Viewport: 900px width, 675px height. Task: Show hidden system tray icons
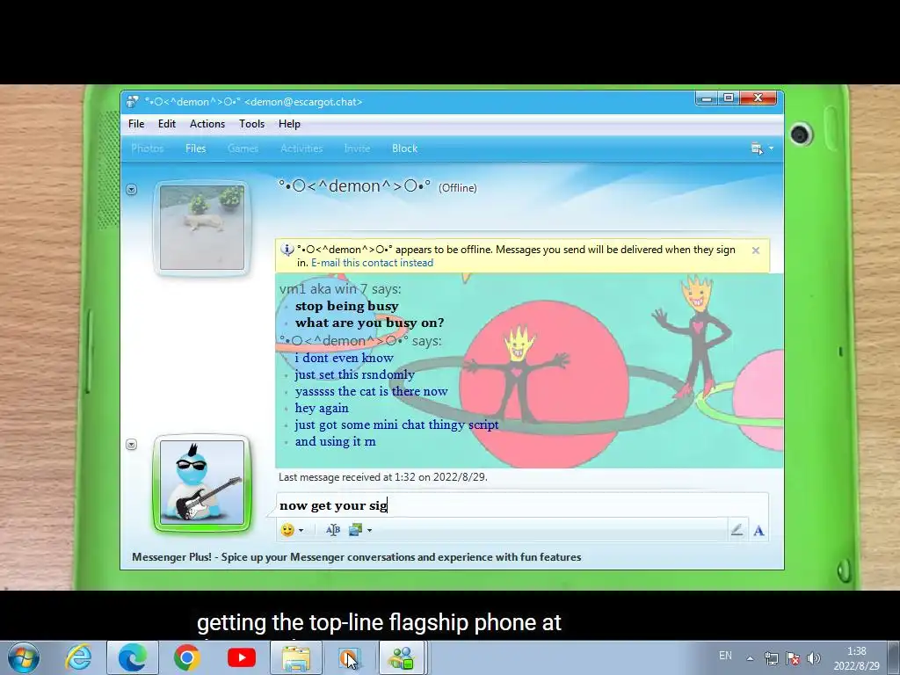[x=750, y=658]
